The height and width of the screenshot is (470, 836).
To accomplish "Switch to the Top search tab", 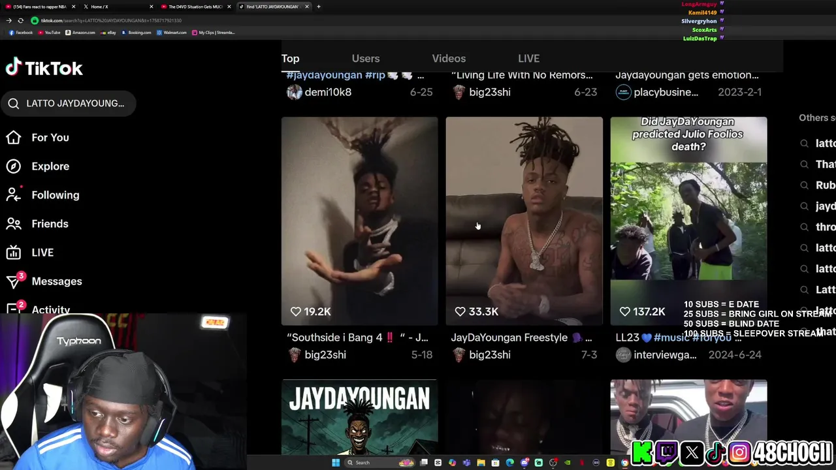I will (290, 59).
